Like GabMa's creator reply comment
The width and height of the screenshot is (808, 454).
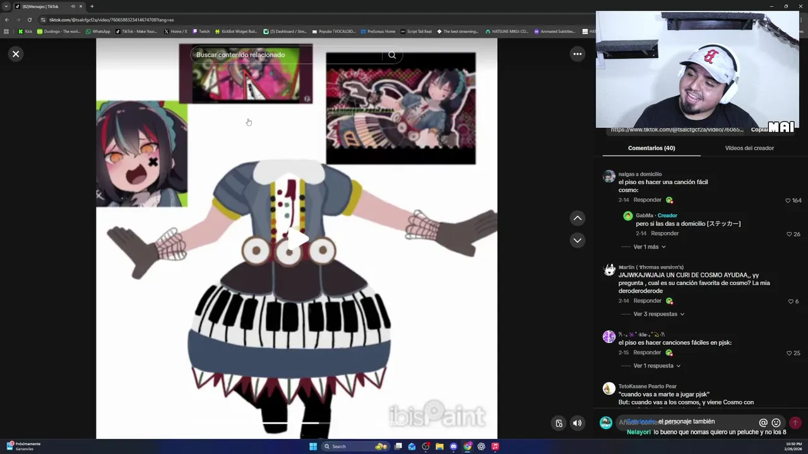(789, 234)
